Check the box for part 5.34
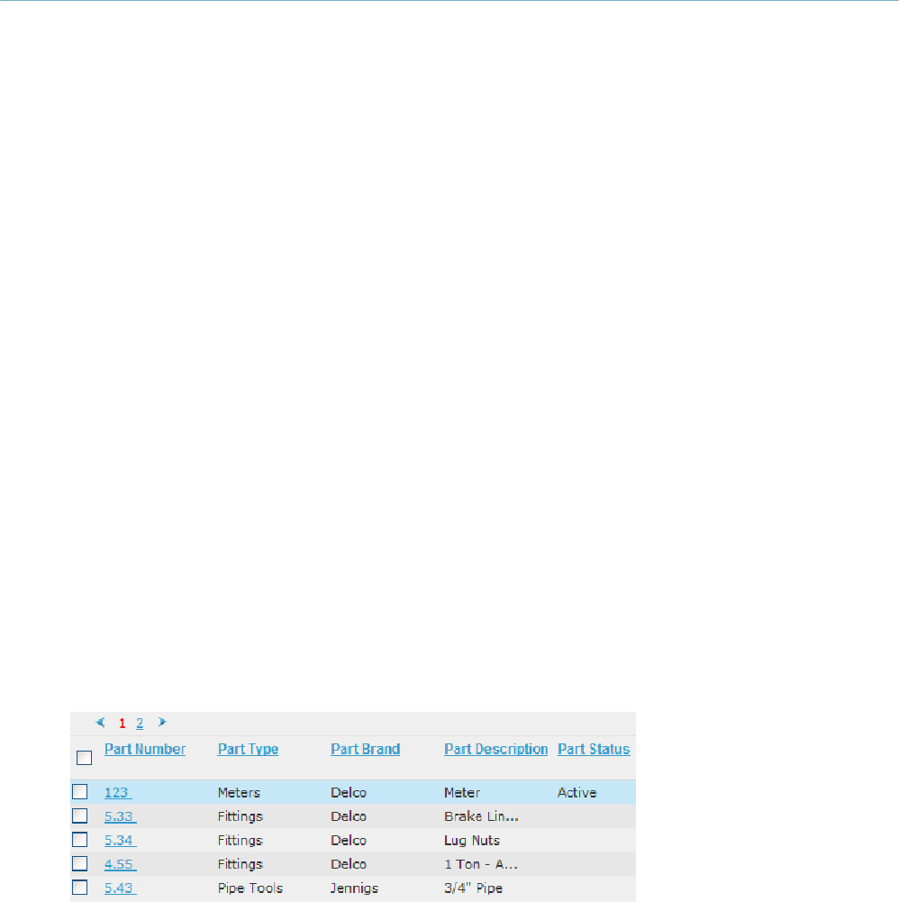This screenshot has width=899, height=902. (x=80, y=840)
